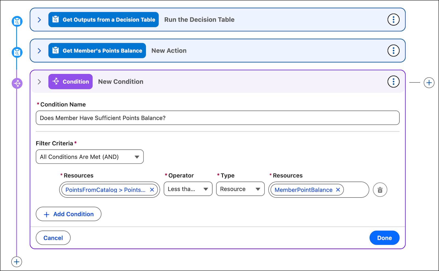
Task: Collapse the New Condition step chevron
Action: 39,82
